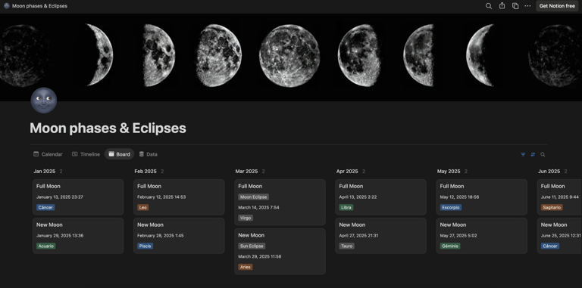Open the database sort icon
582x288 pixels.
pyautogui.click(x=533, y=154)
